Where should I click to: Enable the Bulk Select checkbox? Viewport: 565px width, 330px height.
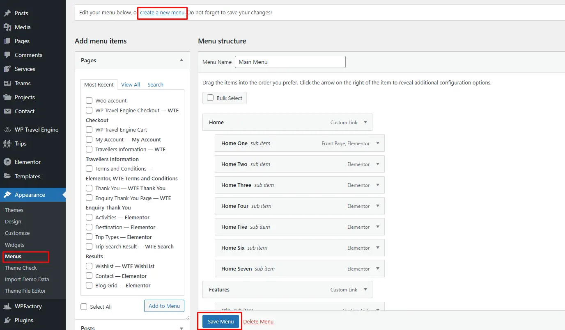click(x=210, y=98)
